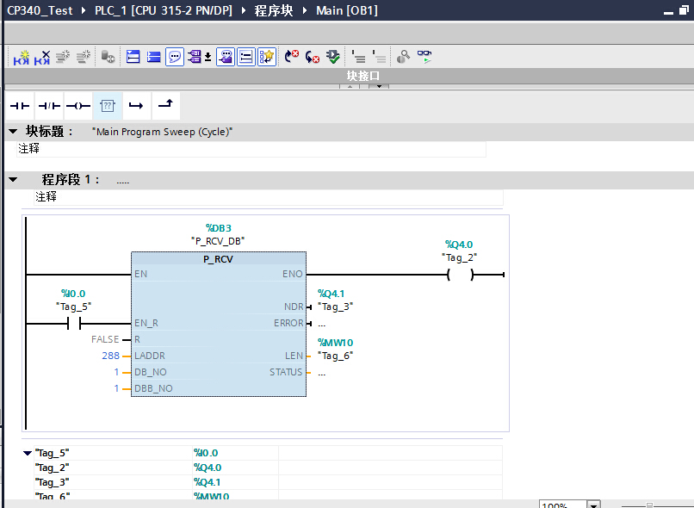This screenshot has height=508, width=694.
Task: Click the close branch arrow icon
Action: [x=165, y=106]
